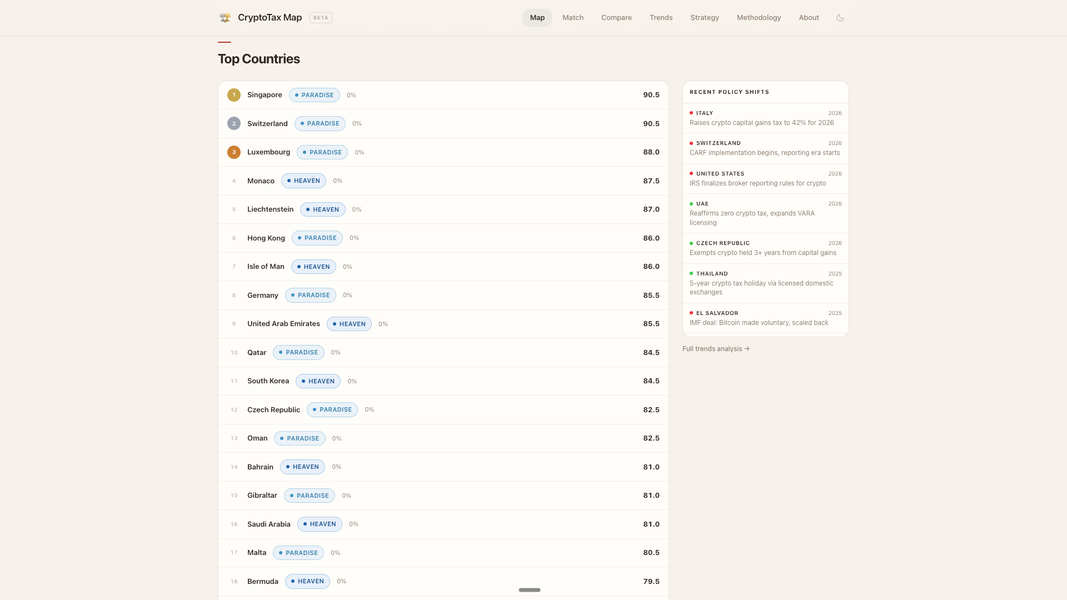Open the Italy policy shift entry

(765, 118)
